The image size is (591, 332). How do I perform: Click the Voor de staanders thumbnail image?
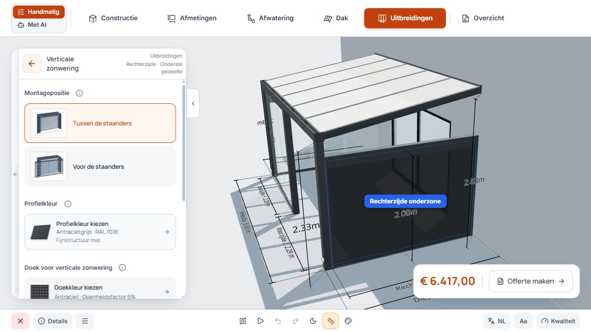49,166
